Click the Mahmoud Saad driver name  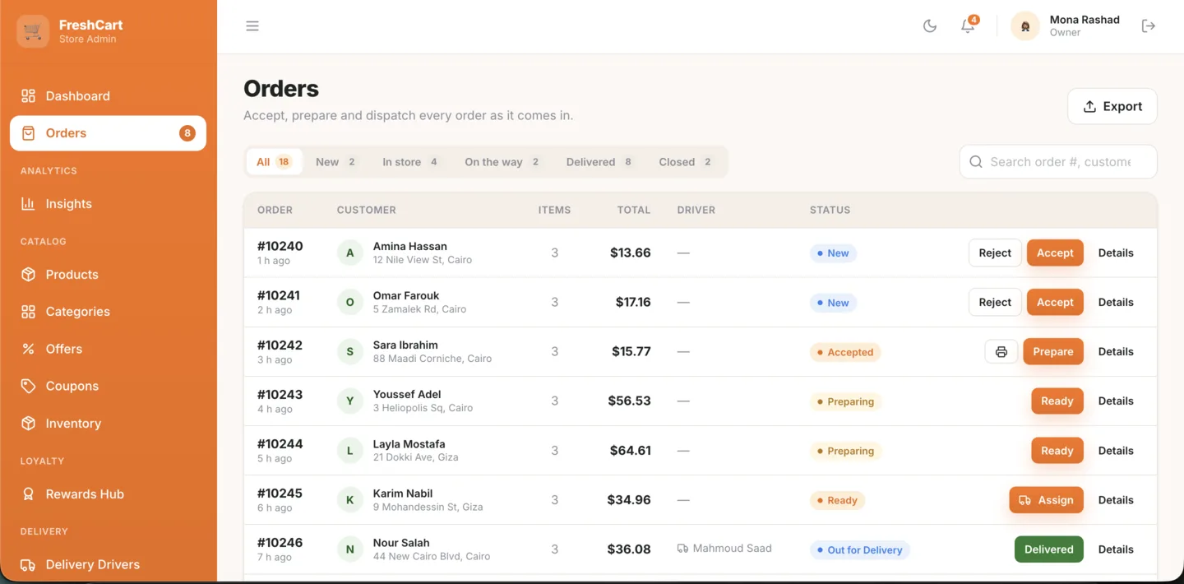tap(733, 549)
